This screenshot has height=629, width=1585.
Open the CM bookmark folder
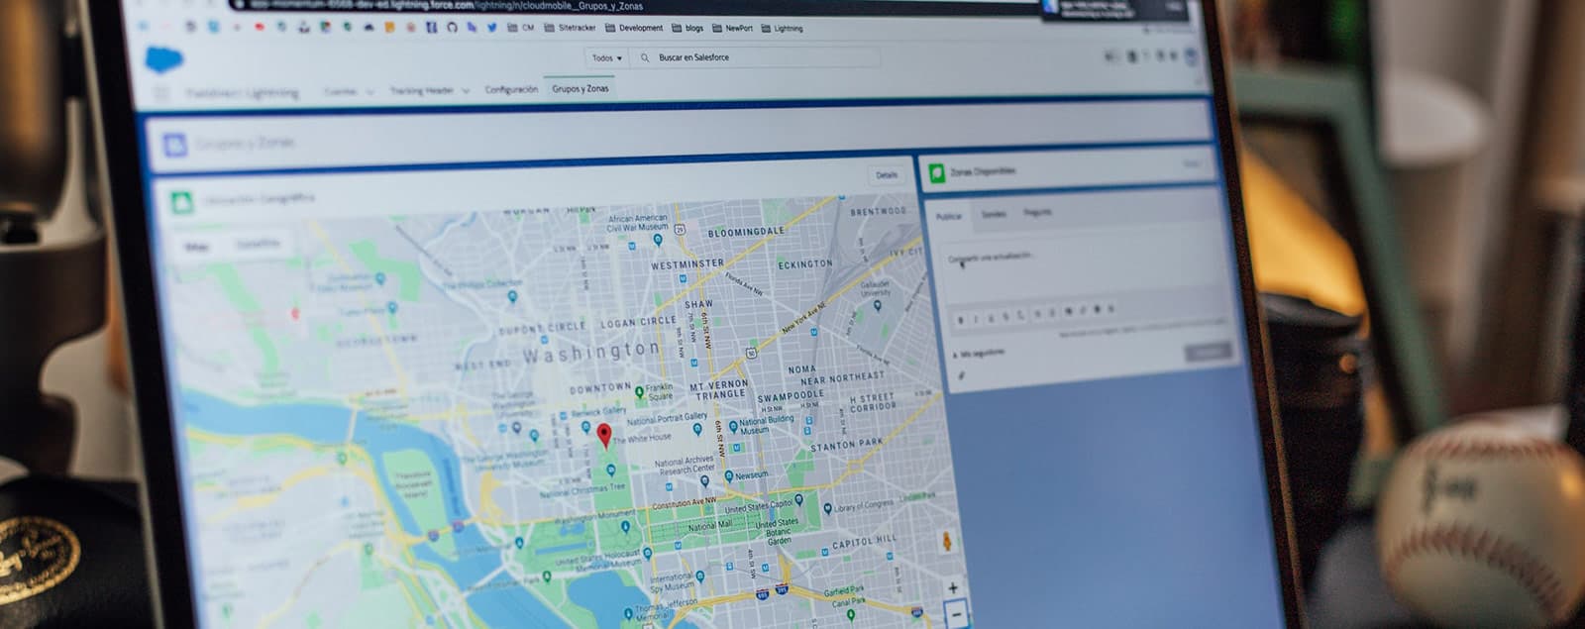521,28
